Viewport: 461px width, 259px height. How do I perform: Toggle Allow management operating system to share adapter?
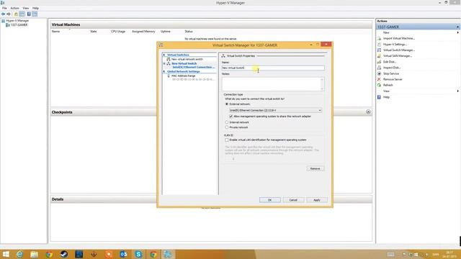(230, 117)
